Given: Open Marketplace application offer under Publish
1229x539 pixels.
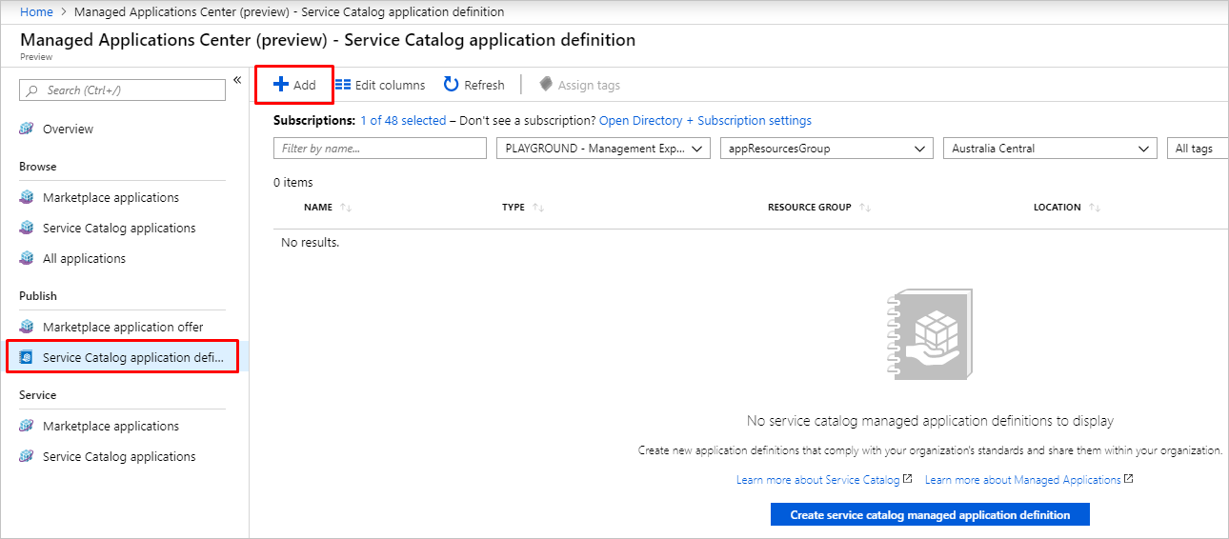Looking at the screenshot, I should 123,327.
